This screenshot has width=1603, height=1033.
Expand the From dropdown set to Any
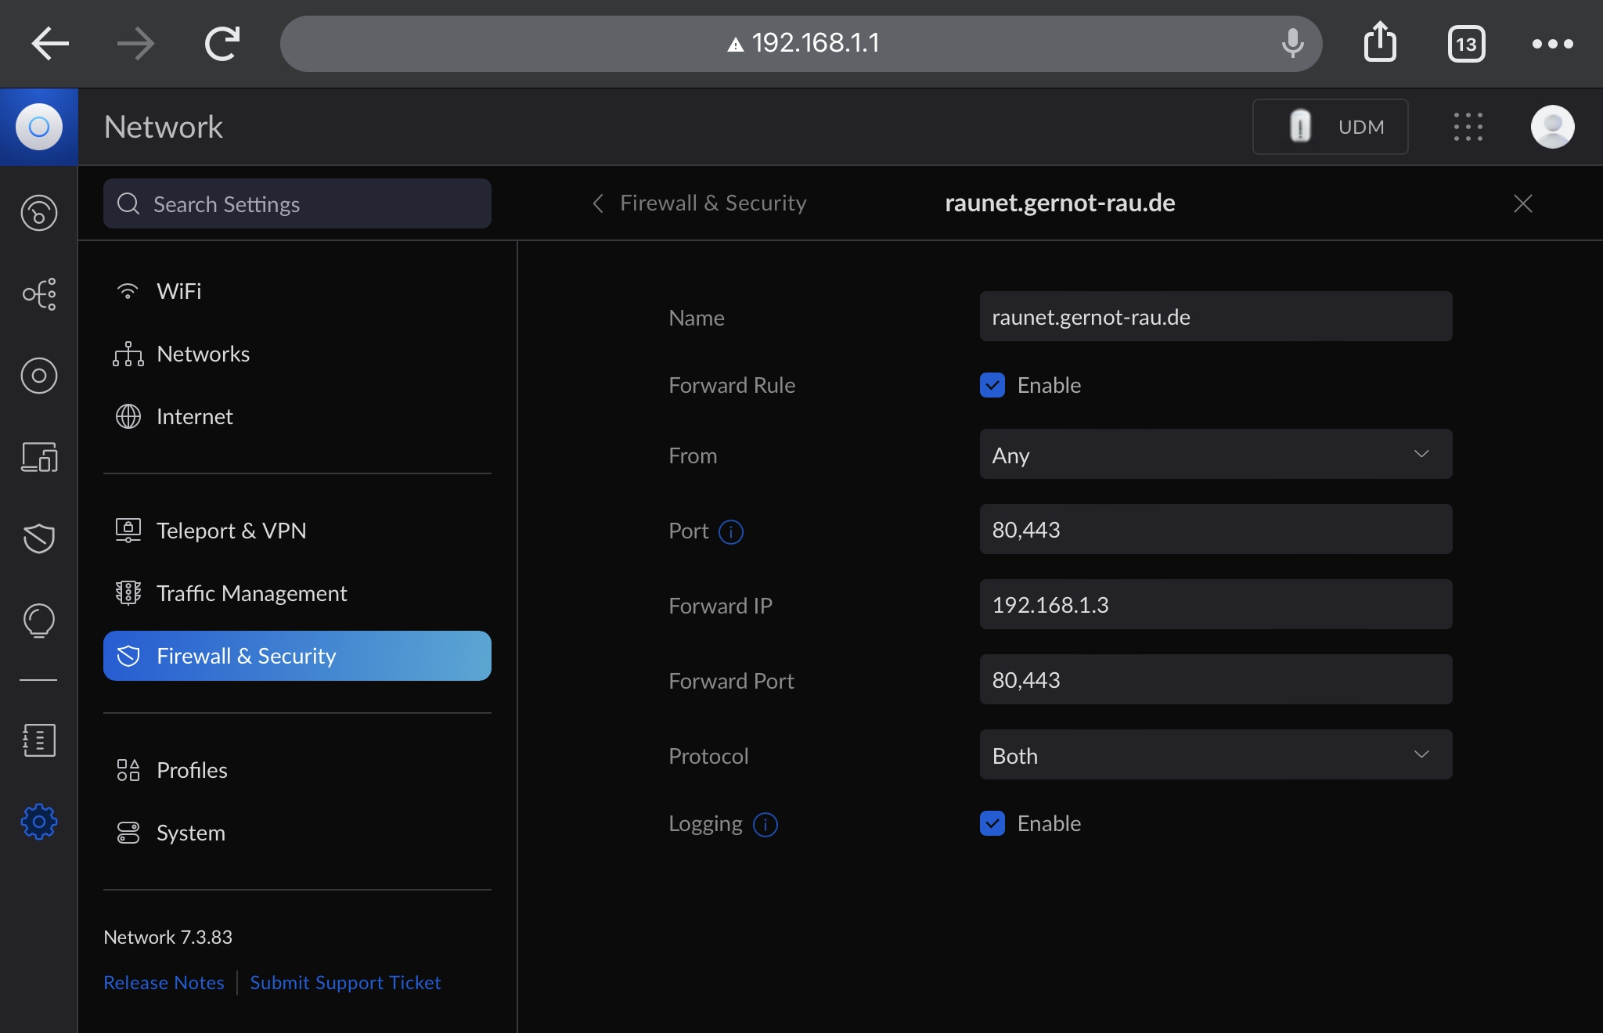1215,455
